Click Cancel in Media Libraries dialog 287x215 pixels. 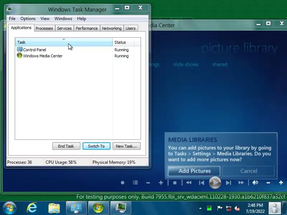click(248, 171)
